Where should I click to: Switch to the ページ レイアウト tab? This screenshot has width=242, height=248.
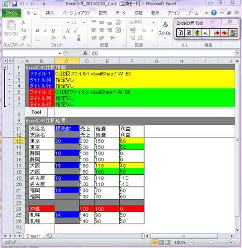pos(76,13)
